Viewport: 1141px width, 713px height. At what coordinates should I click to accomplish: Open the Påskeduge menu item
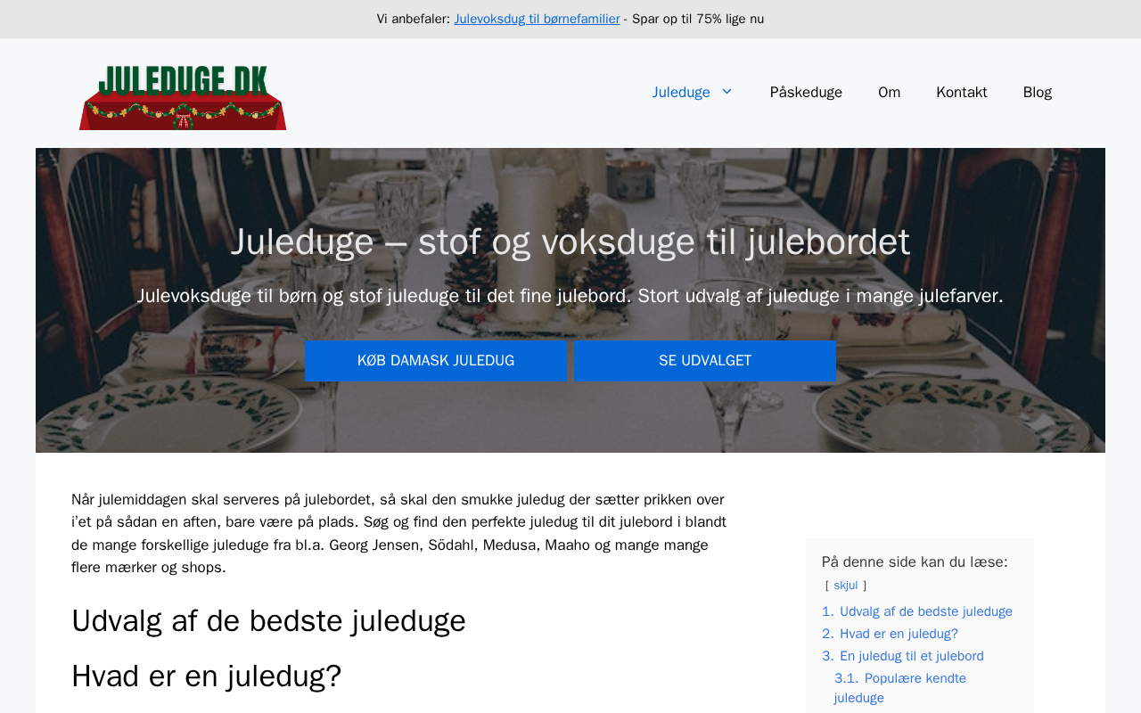(806, 92)
